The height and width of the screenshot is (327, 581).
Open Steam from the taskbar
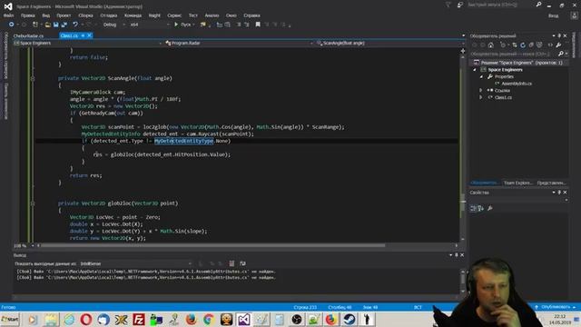tap(349, 319)
